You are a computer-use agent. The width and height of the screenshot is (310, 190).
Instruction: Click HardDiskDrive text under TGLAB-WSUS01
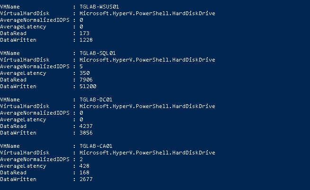(194, 13)
